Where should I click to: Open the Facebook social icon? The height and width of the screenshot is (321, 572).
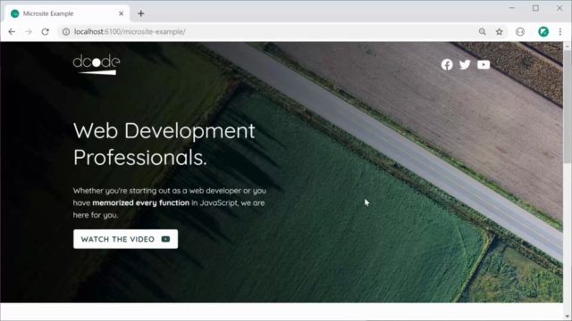(x=447, y=65)
